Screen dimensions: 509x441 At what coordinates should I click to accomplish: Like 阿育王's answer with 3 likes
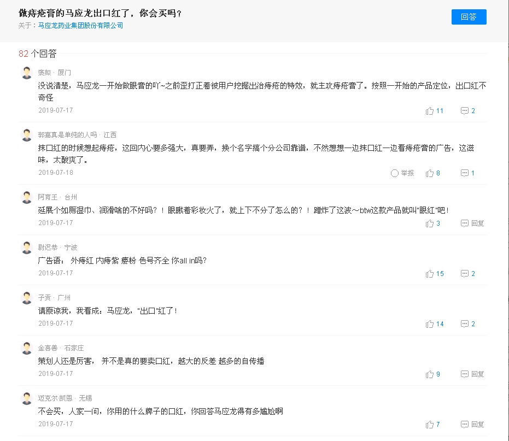[432, 224]
